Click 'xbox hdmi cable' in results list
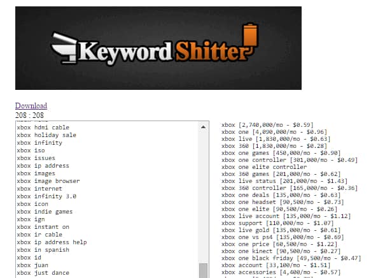The image size is (371, 278). (x=43, y=128)
